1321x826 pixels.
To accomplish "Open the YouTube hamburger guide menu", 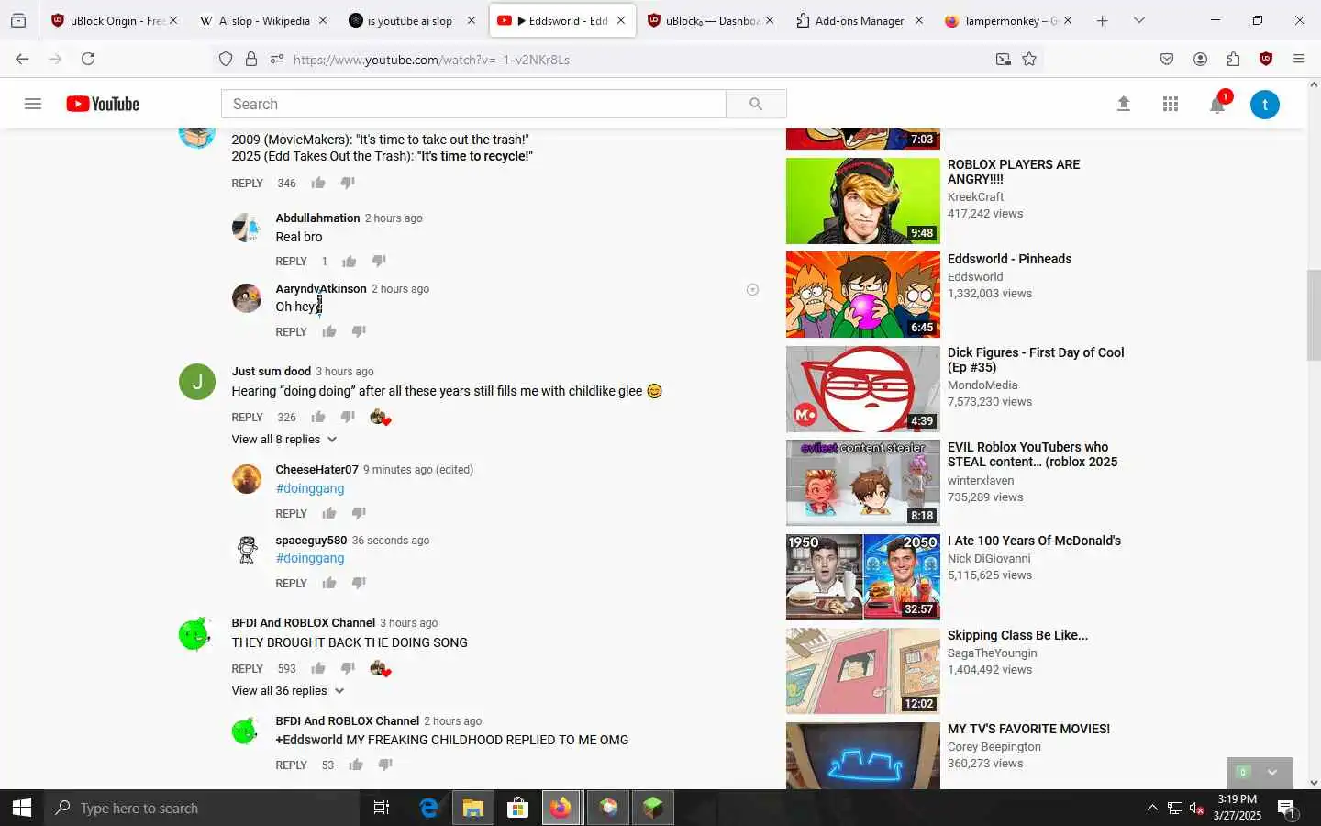I will (33, 104).
